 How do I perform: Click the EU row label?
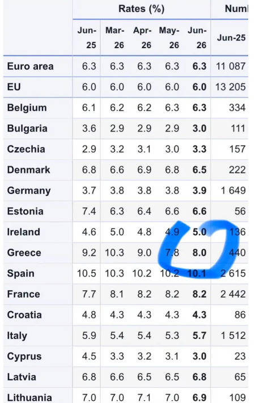pos(14,87)
